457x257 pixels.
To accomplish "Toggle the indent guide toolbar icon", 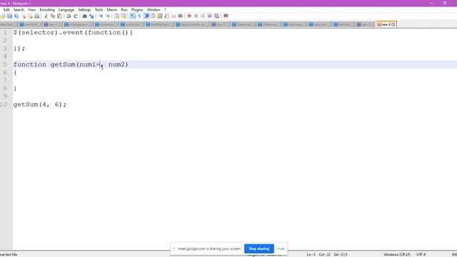I will [146, 16].
